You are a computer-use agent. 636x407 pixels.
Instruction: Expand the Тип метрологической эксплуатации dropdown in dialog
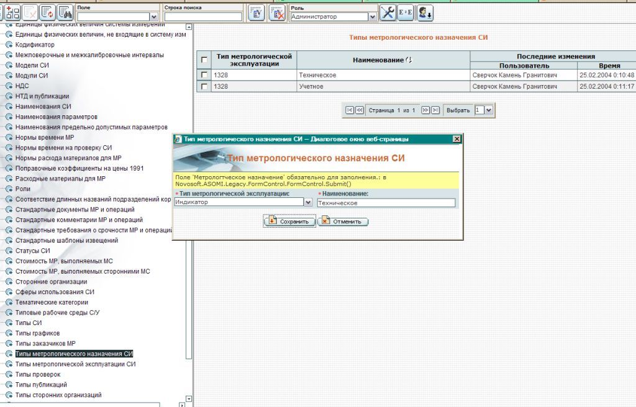pos(308,202)
